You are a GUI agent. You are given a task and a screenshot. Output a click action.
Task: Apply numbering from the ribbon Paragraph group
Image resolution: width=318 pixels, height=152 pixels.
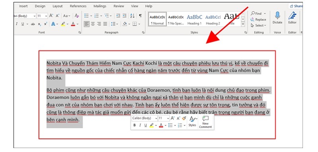click(x=97, y=15)
